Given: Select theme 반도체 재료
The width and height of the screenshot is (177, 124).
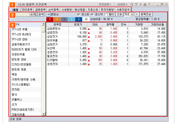Looking at the screenshot, I should (26, 70).
